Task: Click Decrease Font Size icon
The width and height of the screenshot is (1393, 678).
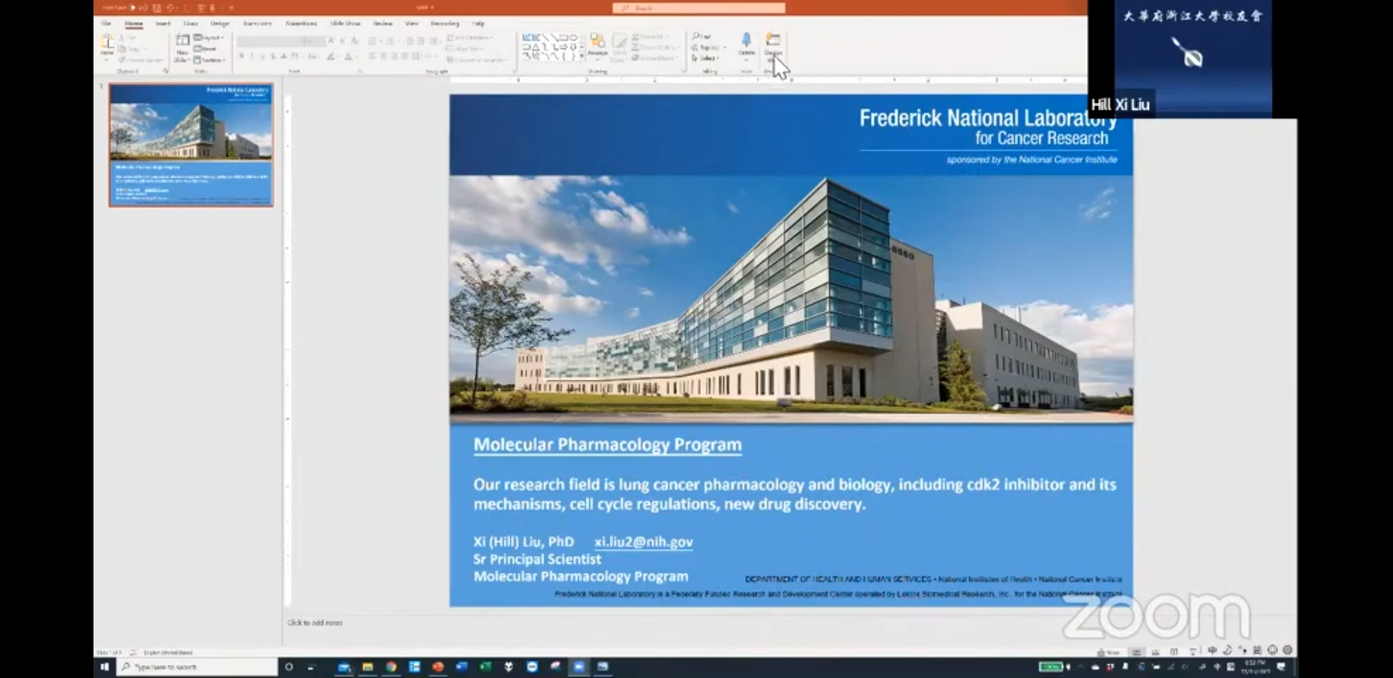Action: point(343,41)
